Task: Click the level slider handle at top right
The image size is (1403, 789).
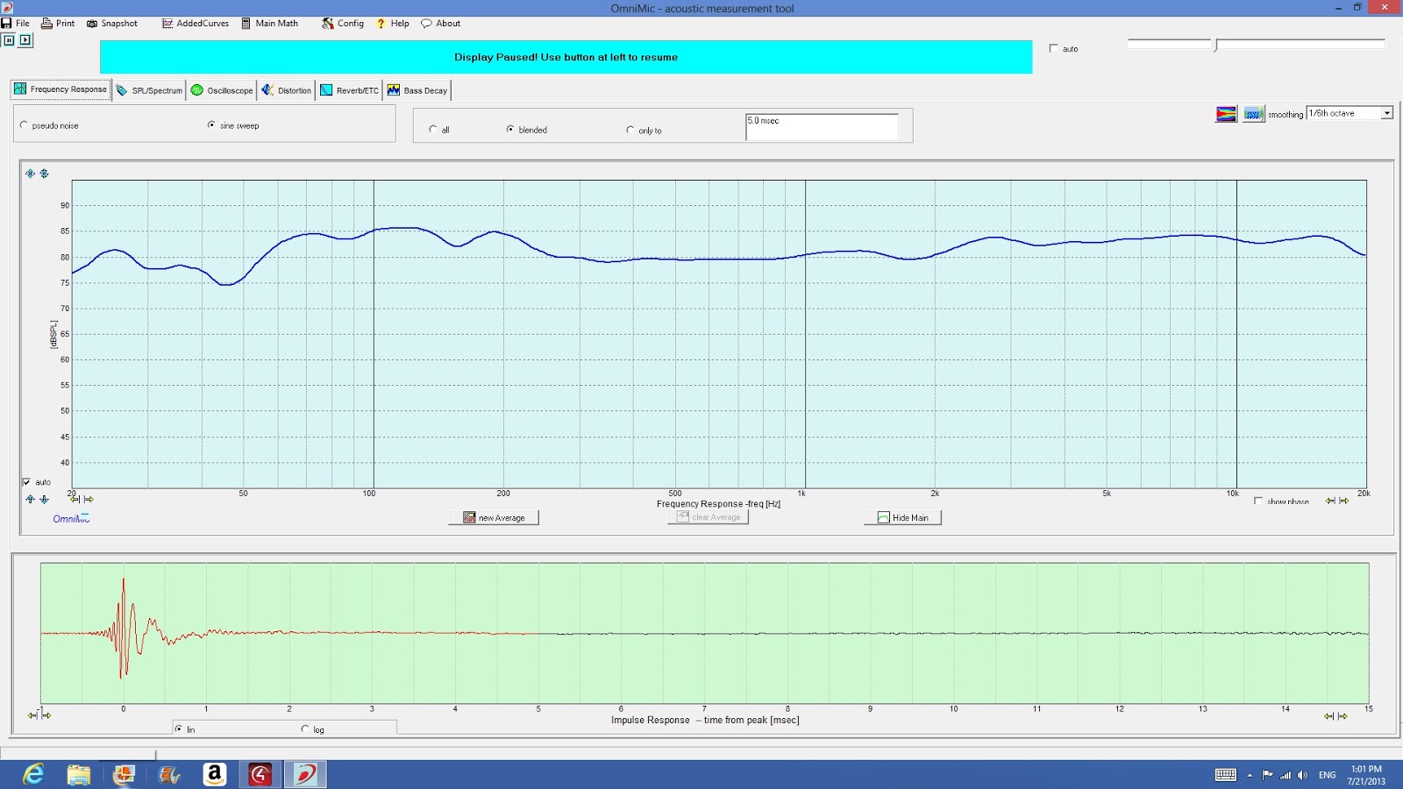Action: tap(1215, 46)
